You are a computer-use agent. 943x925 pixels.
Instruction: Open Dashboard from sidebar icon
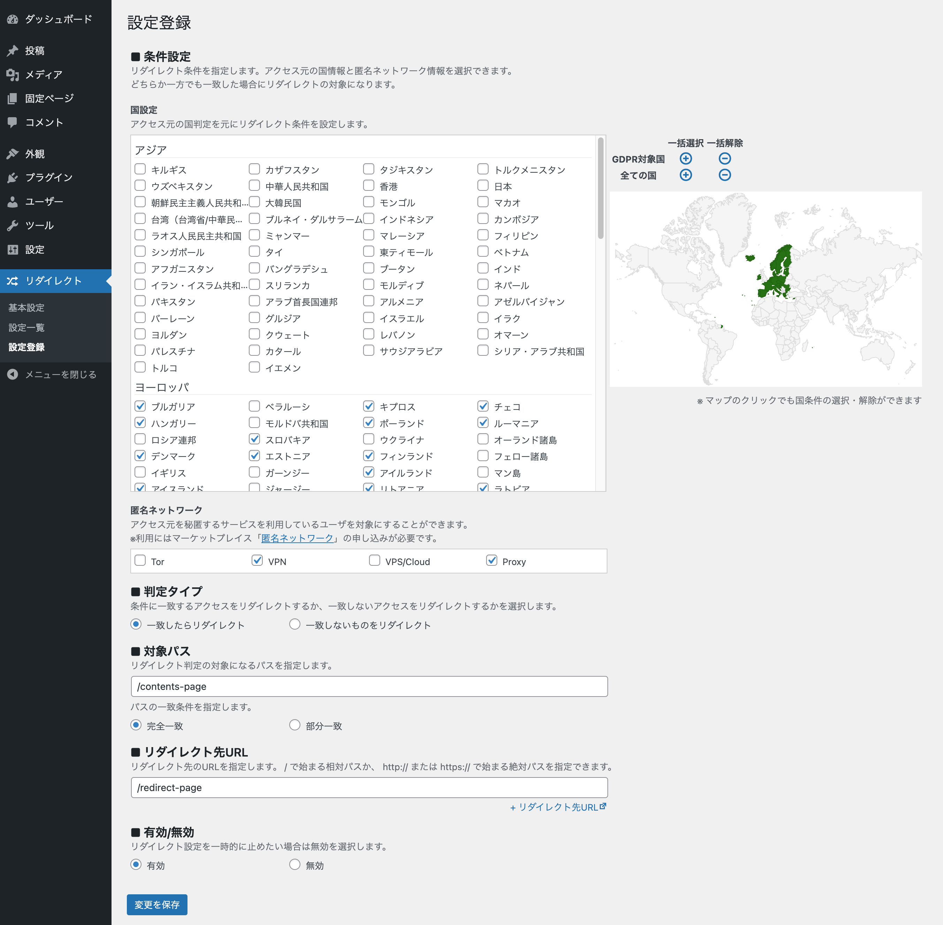tap(13, 20)
